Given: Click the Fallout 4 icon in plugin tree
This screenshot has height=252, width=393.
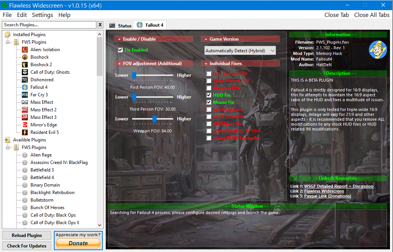Looking at the screenshot, I should pyautogui.click(x=25, y=87).
